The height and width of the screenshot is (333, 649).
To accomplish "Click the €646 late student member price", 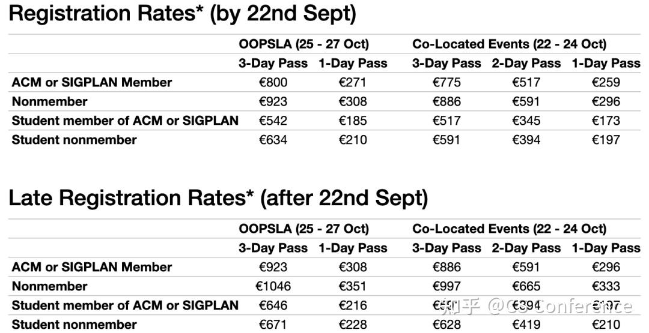I will 273,305.
